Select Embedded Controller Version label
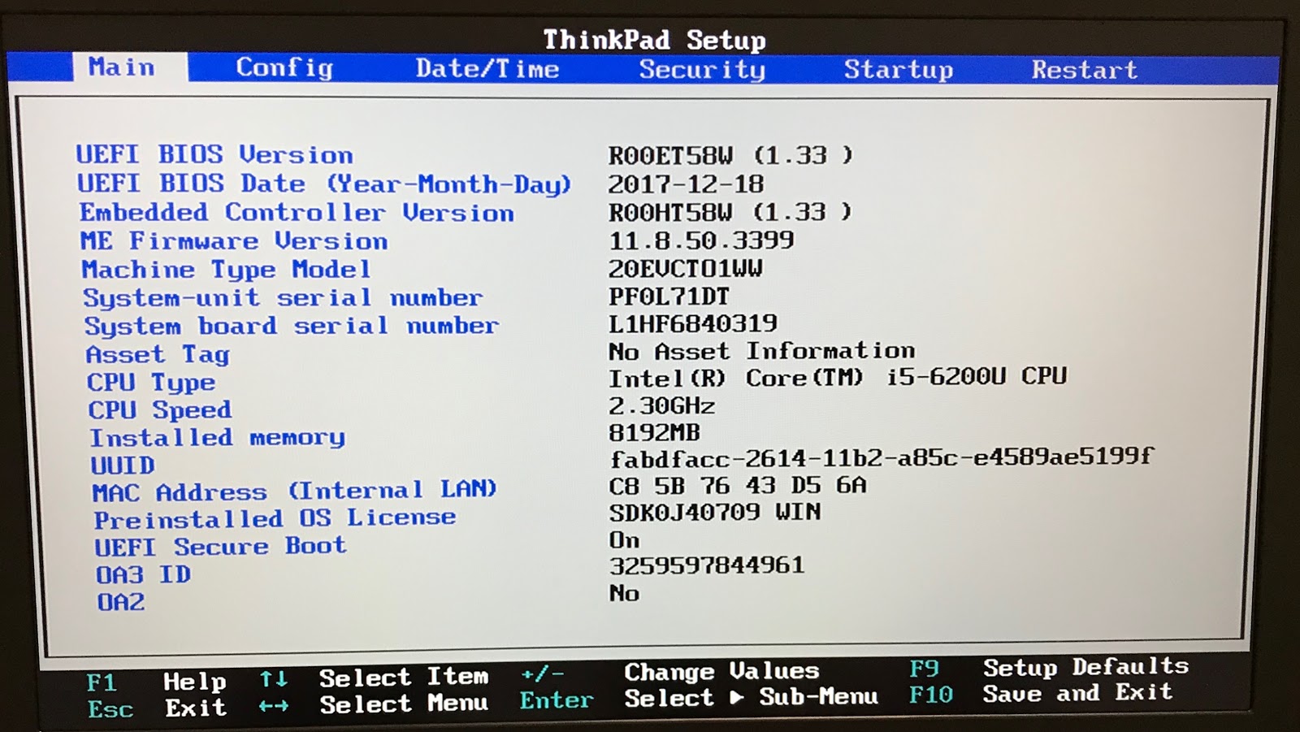Screen dimensions: 1300x732 pyautogui.click(x=297, y=212)
